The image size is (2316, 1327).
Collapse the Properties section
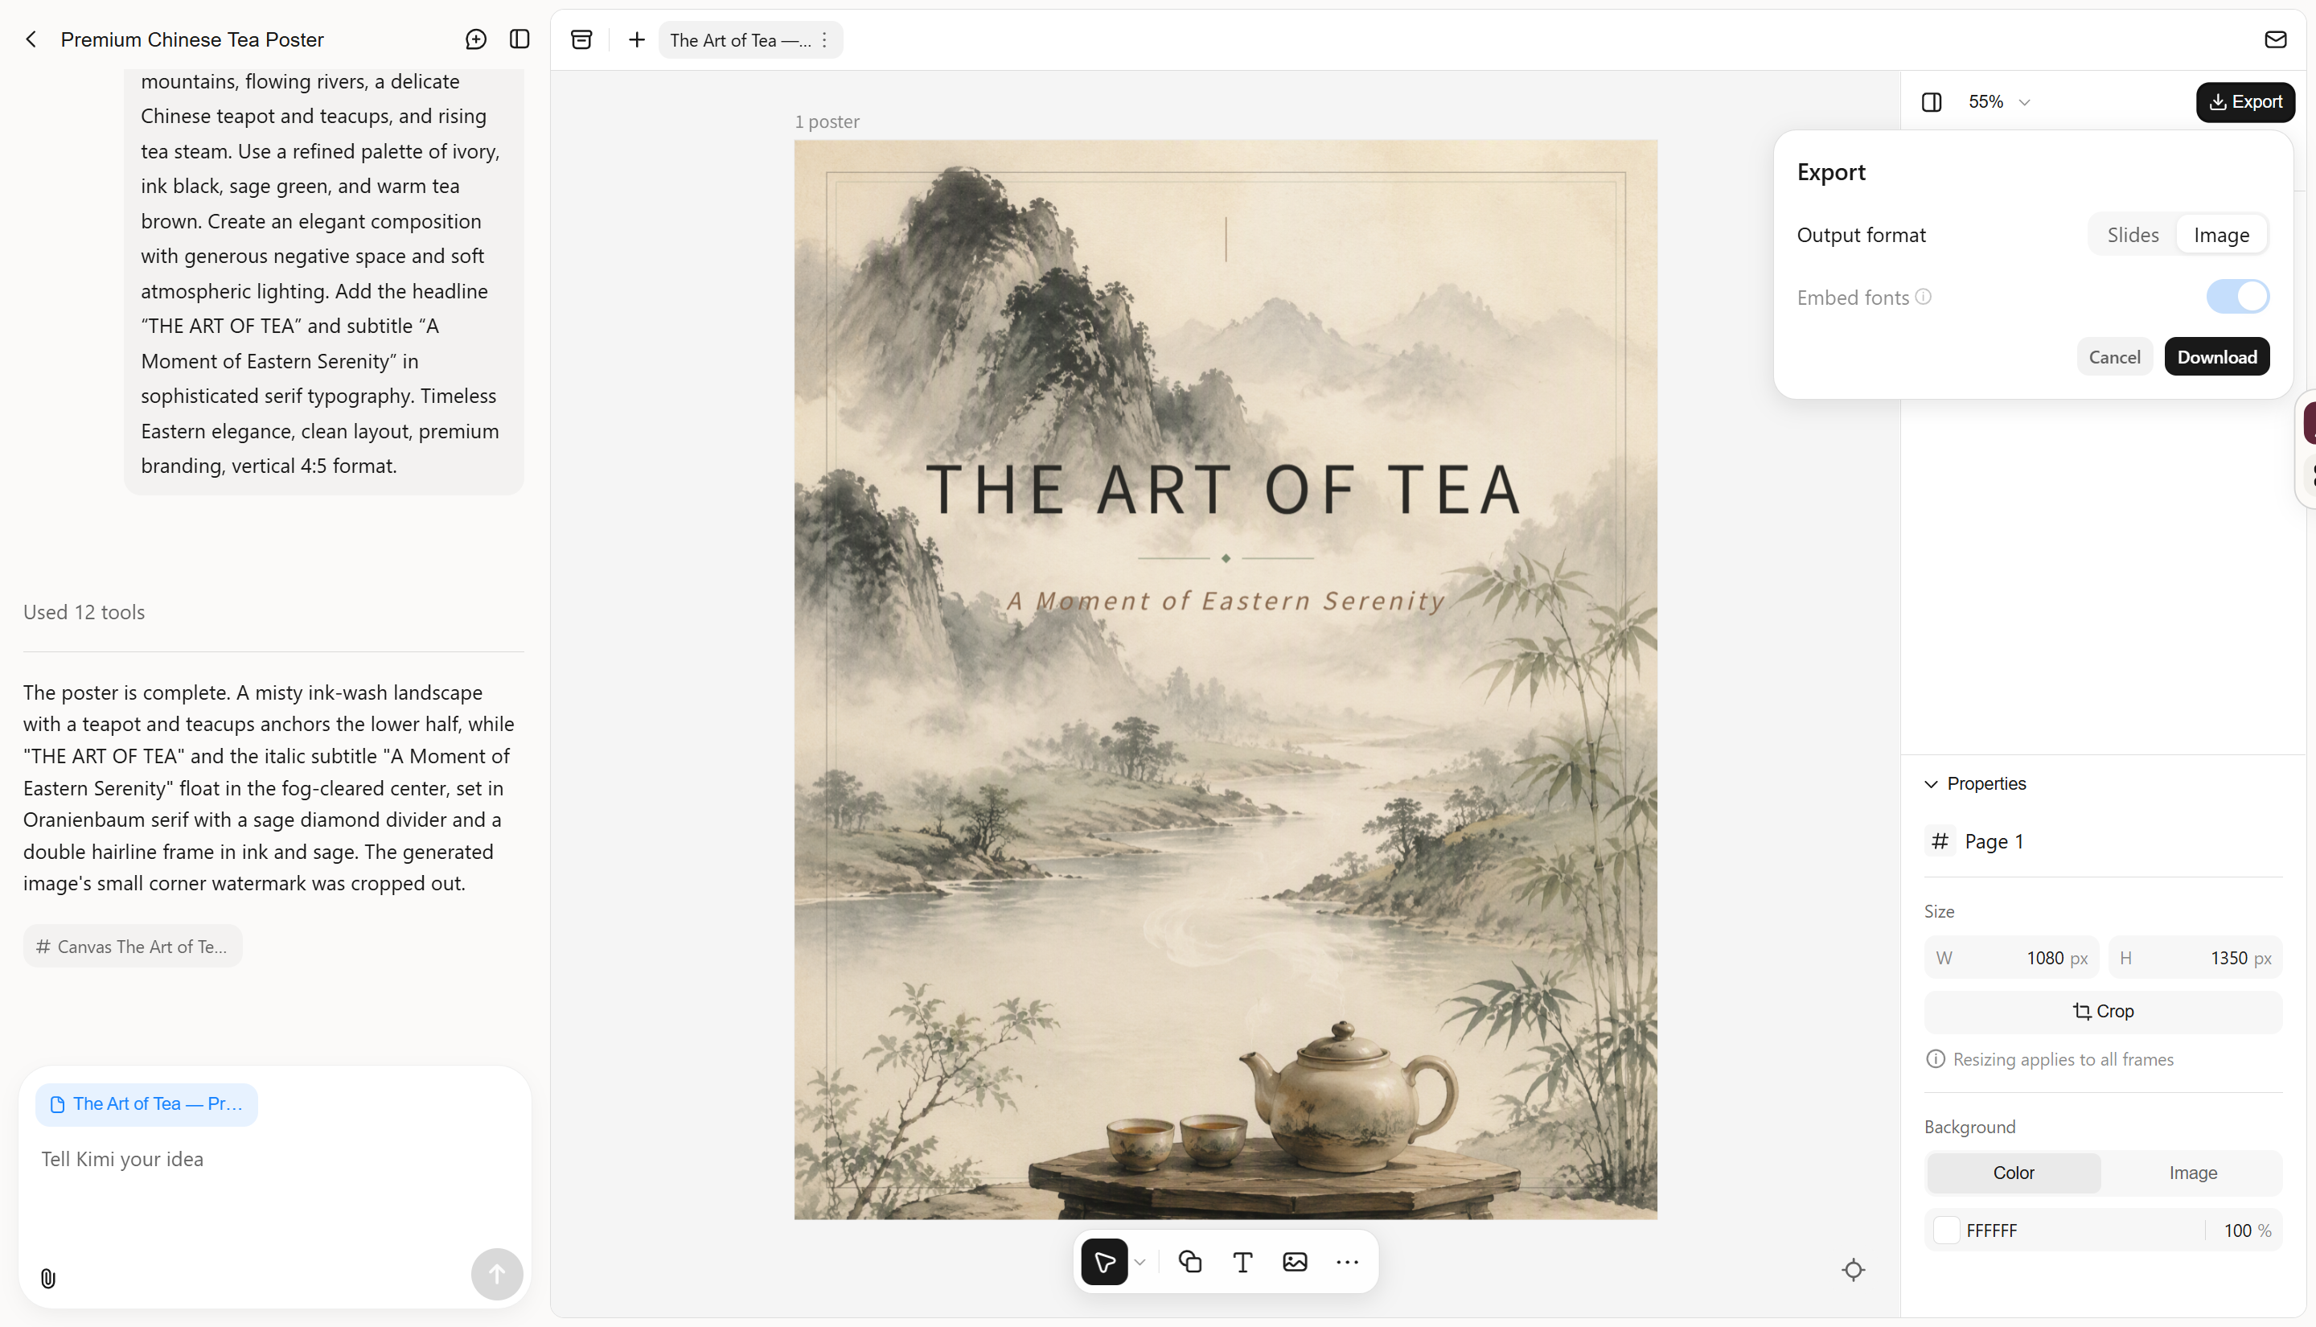pos(1931,784)
